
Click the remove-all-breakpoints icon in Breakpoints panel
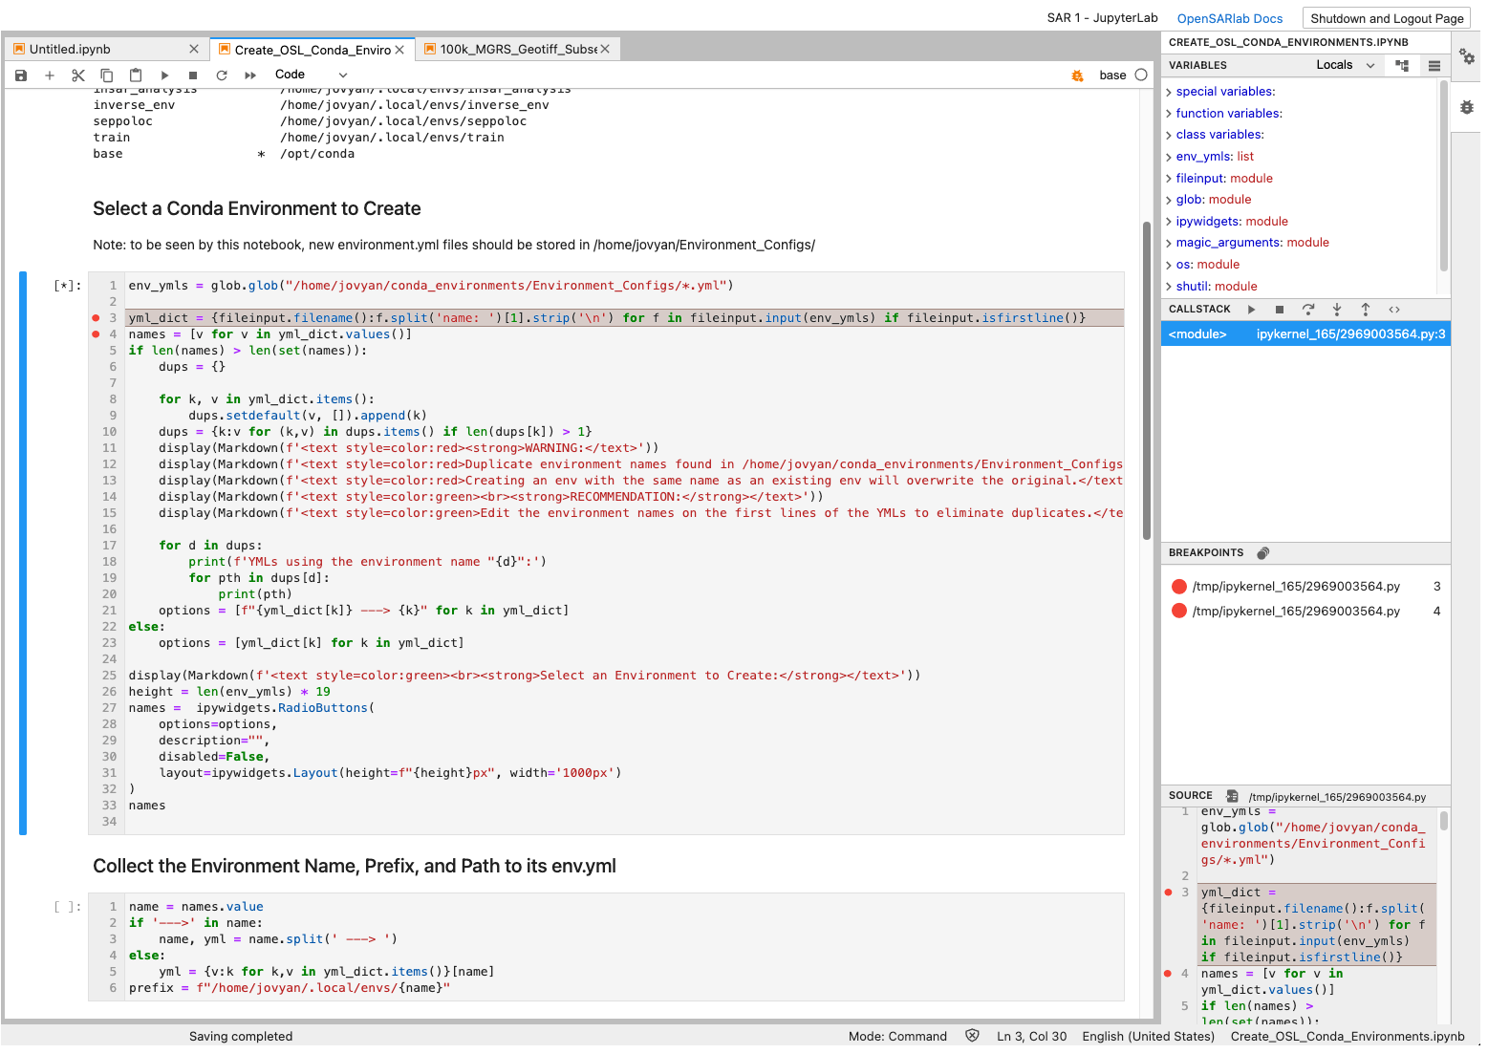pos(1262,552)
